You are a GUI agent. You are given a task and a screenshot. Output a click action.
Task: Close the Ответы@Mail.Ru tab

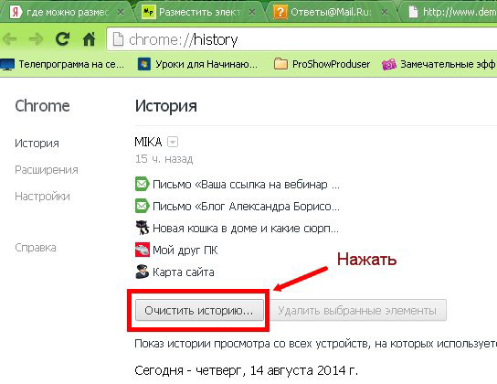(x=384, y=12)
